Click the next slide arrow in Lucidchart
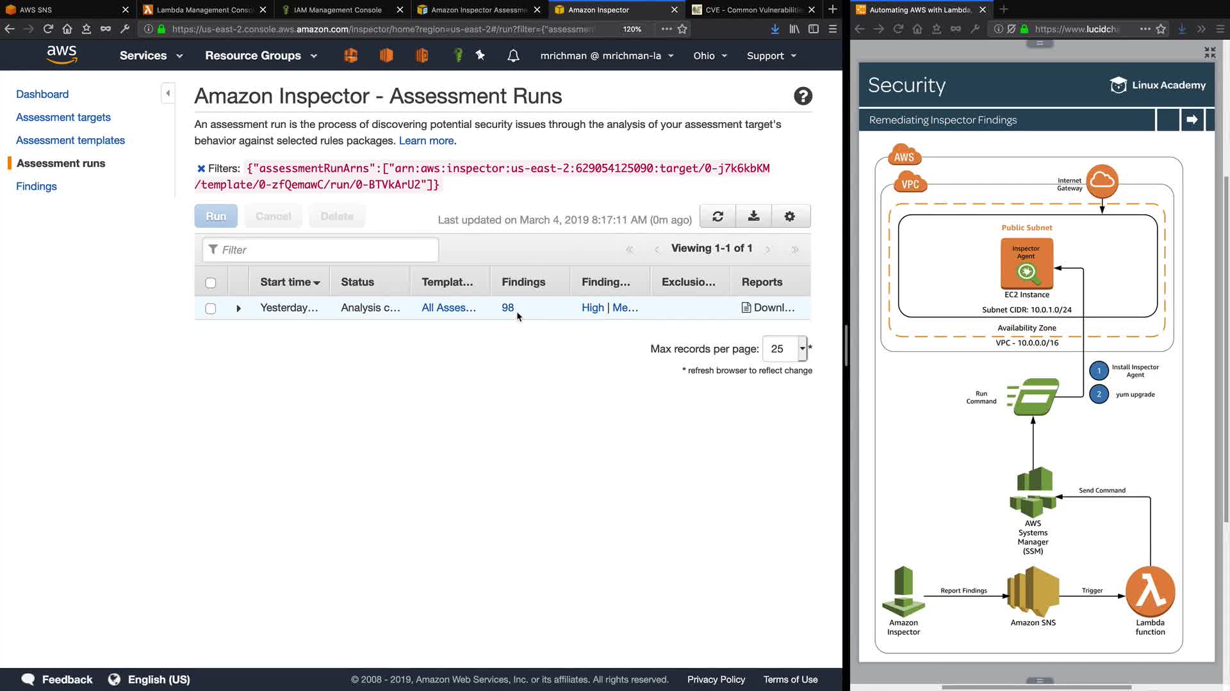Image resolution: width=1230 pixels, height=691 pixels. click(x=1192, y=120)
